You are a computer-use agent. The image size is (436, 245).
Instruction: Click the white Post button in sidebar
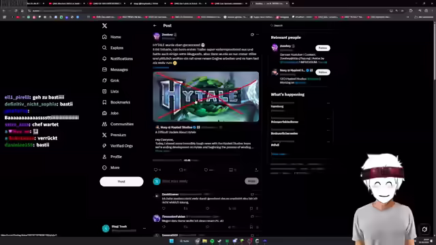[x=121, y=182]
